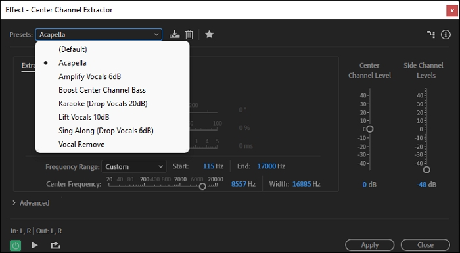Show effect info with the info icon
Screen dimensions: 460x253
click(x=446, y=34)
